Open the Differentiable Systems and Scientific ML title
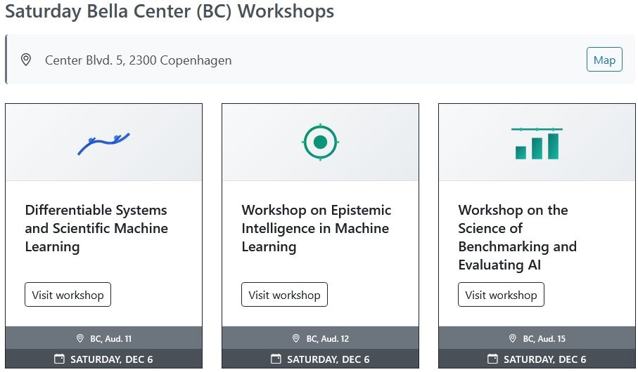Screen dimensions: 638x372 pos(96,228)
